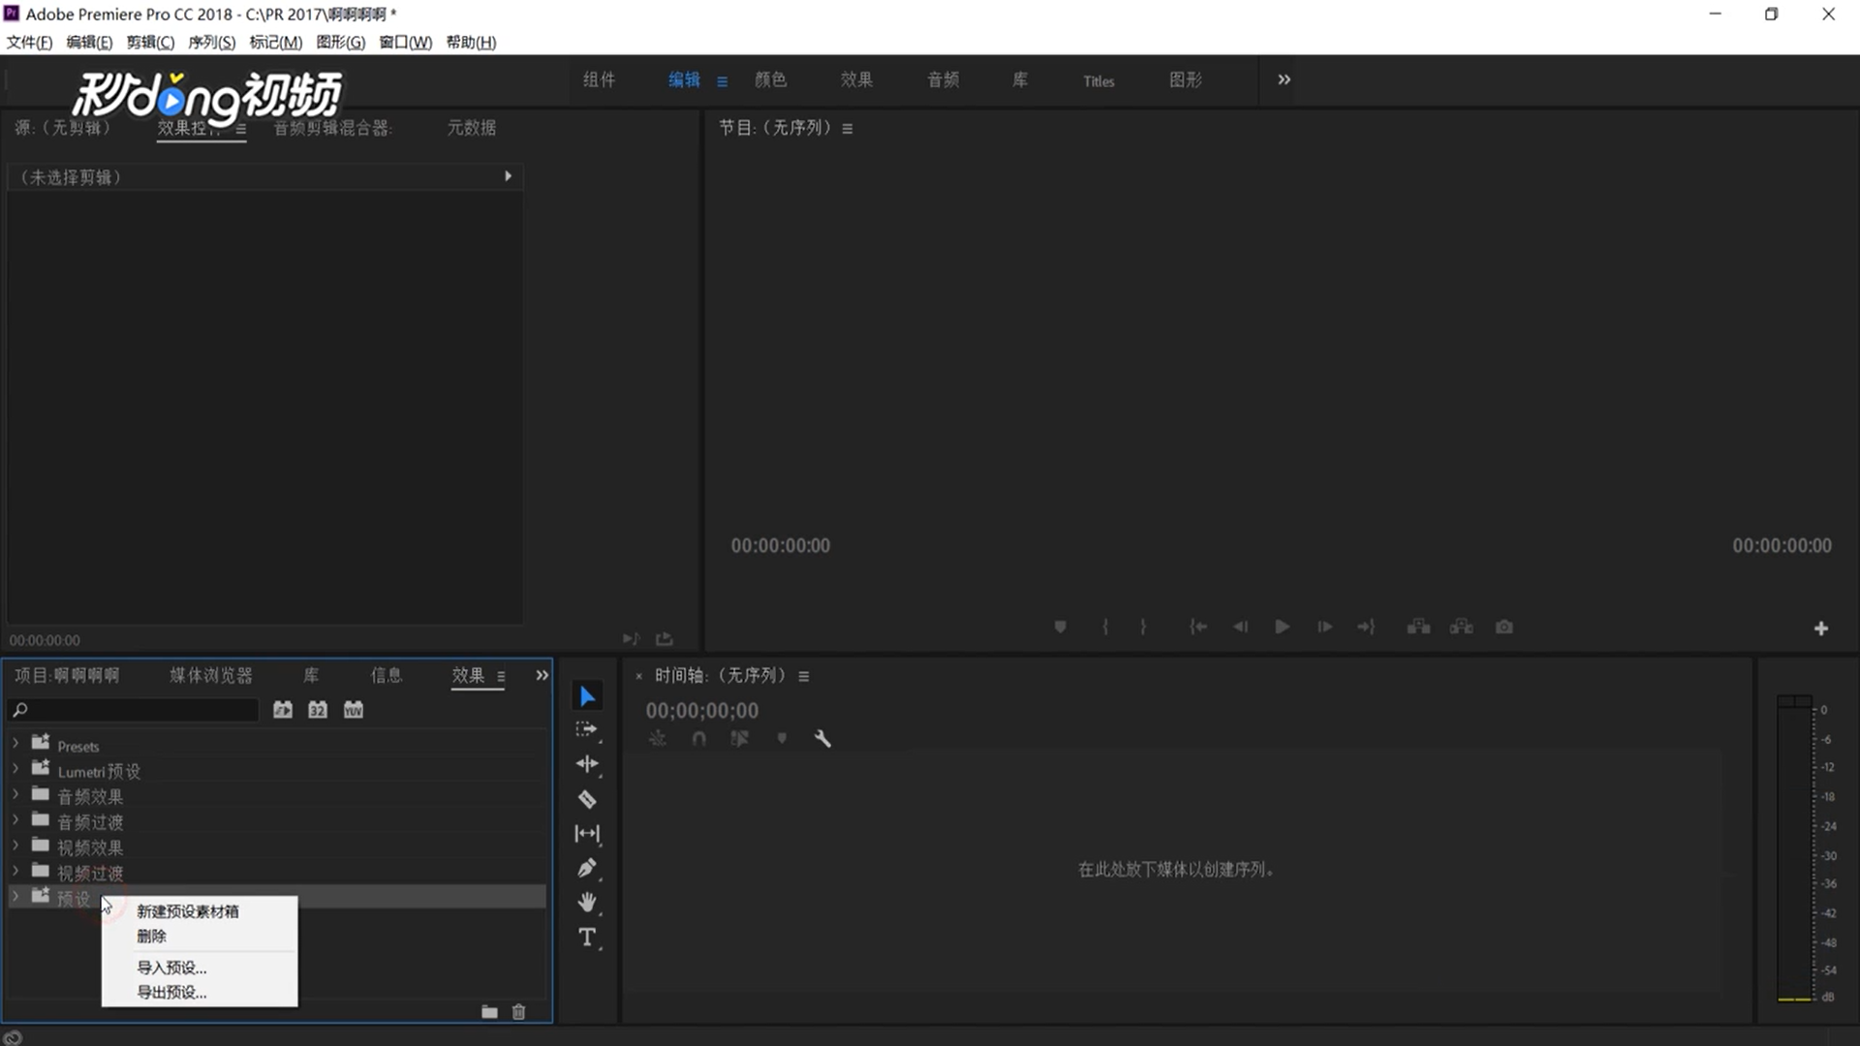Open 节目 panel menu
The width and height of the screenshot is (1860, 1046).
(x=848, y=129)
